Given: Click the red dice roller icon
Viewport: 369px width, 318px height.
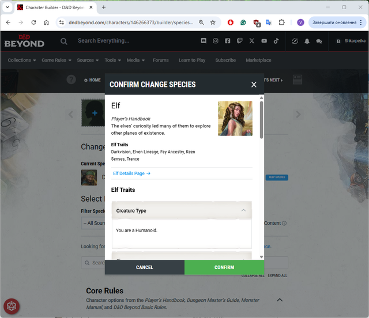Looking at the screenshot, I should tap(12, 305).
